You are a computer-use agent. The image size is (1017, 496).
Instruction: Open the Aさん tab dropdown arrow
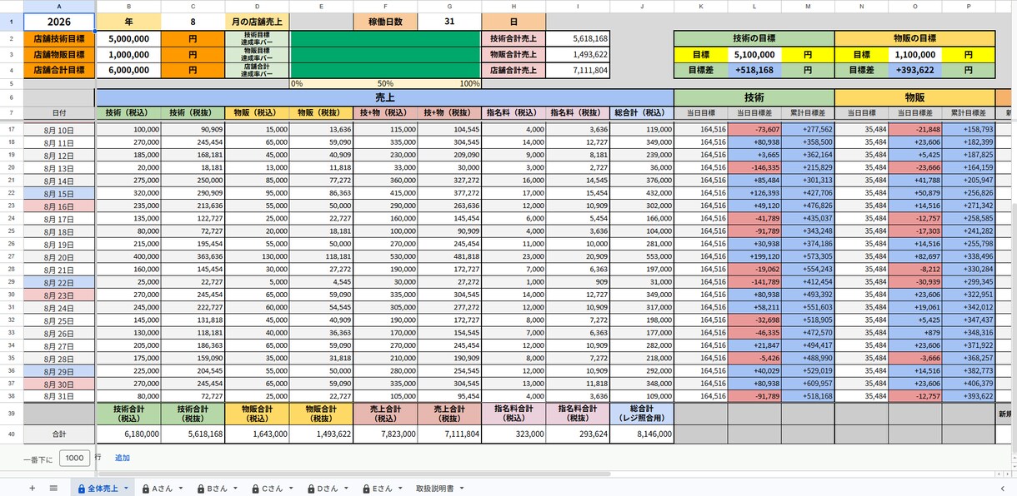click(x=182, y=489)
